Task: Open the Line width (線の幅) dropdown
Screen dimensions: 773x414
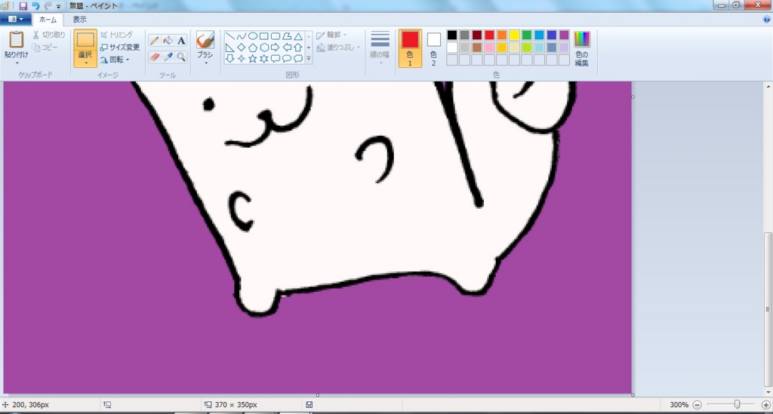Action: (x=380, y=48)
